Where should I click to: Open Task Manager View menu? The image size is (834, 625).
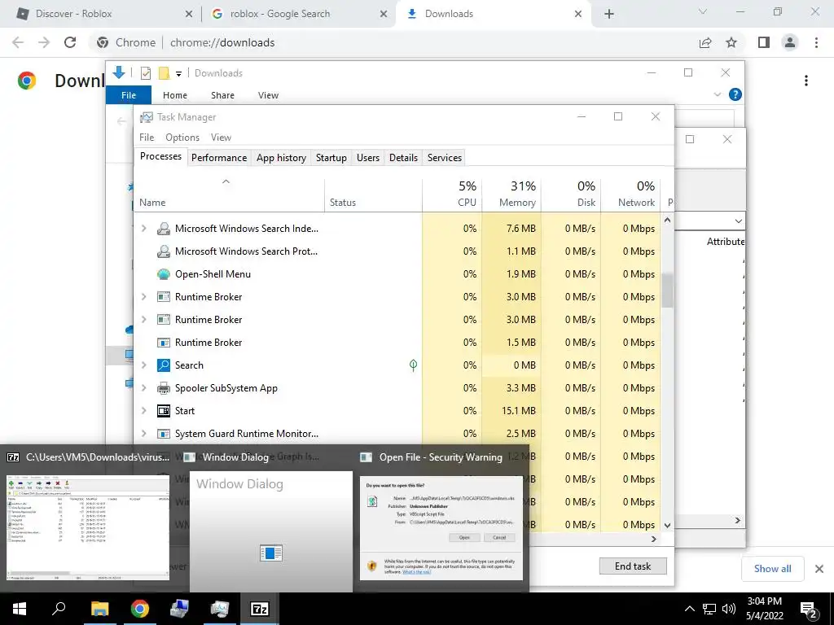221,138
